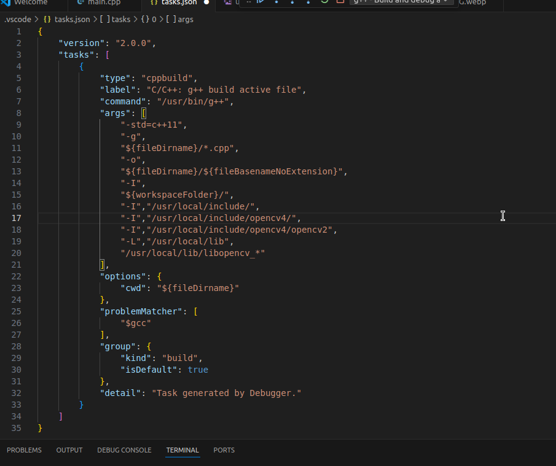Click the unsaved changes dot on tasks.json tab
Image resolution: width=556 pixels, height=466 pixels.
pos(206,3)
